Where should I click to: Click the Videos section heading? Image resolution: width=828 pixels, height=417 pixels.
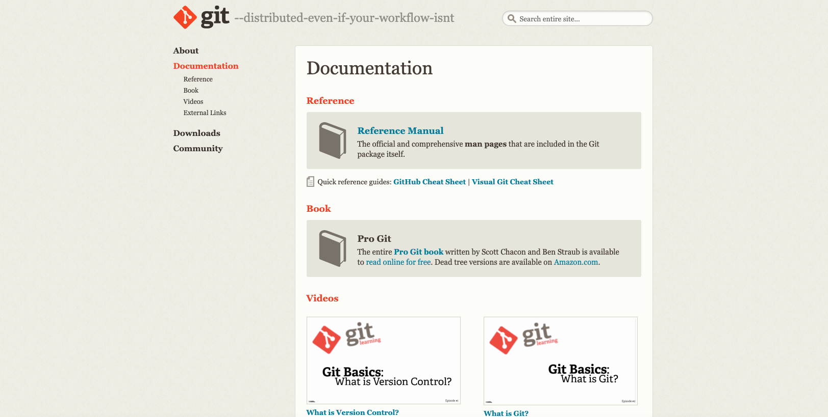tap(322, 298)
